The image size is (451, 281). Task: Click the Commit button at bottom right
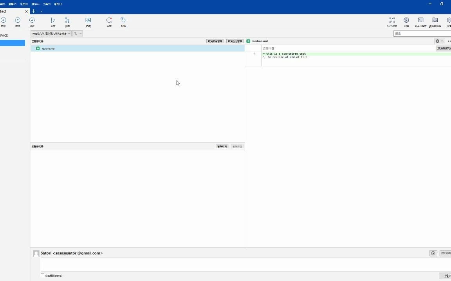[446, 276]
